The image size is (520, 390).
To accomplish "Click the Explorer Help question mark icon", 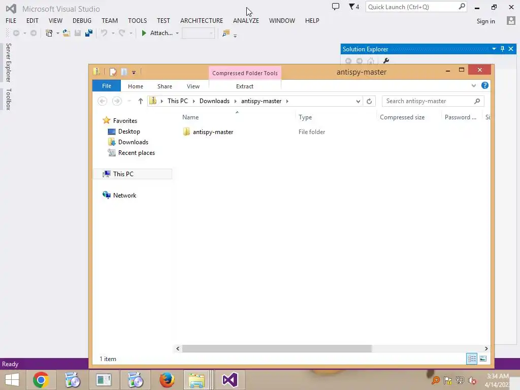I will tap(485, 85).
